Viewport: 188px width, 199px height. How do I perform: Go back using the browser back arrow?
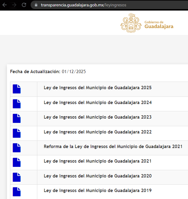pos(5,5)
